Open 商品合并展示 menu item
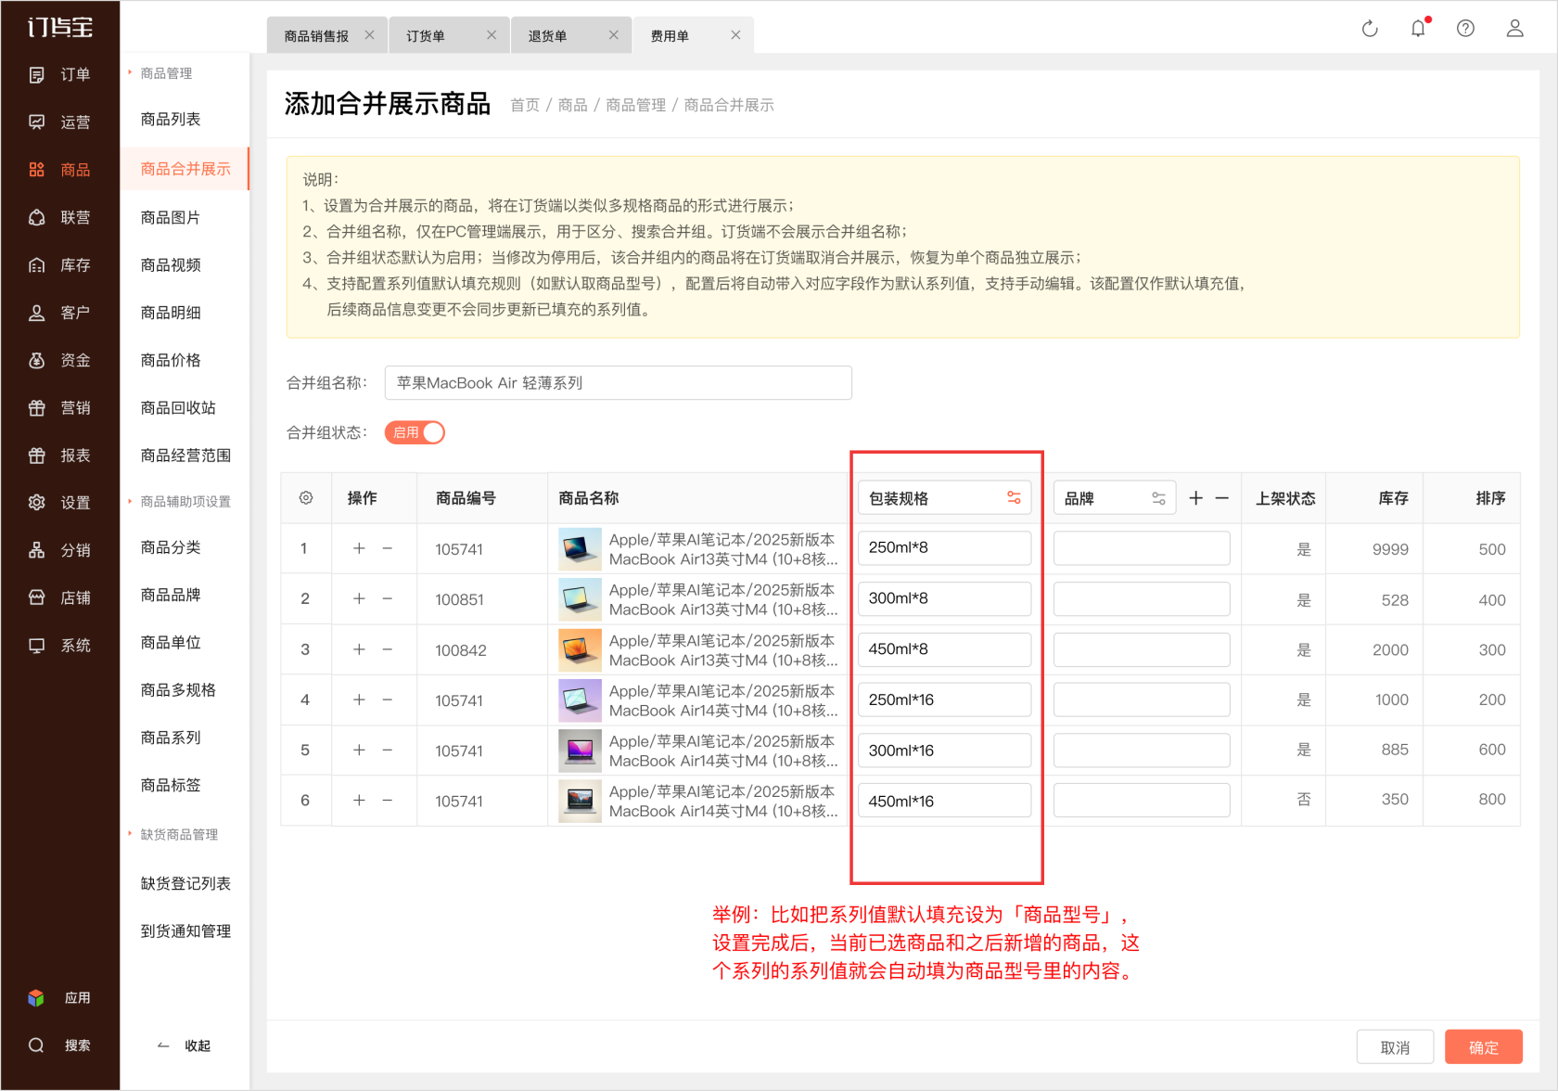This screenshot has height=1091, width=1558. tap(185, 169)
